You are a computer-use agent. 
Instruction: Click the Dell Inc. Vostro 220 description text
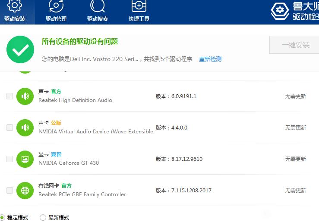(117, 59)
